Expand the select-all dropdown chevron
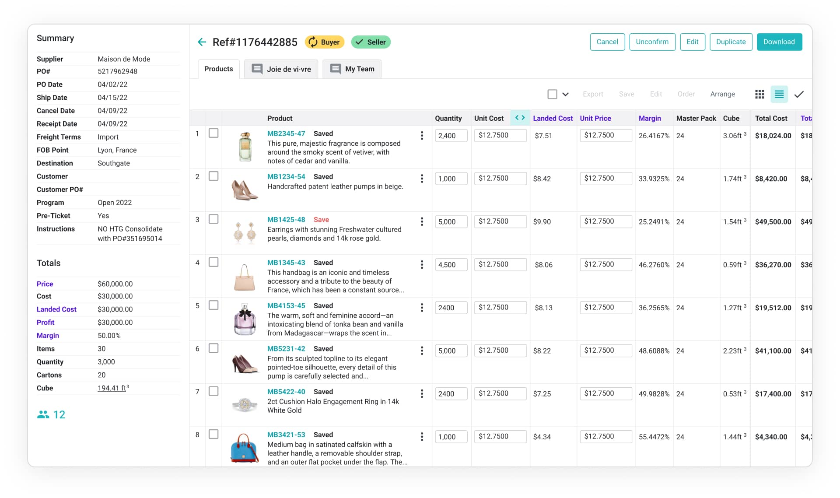 (x=565, y=94)
